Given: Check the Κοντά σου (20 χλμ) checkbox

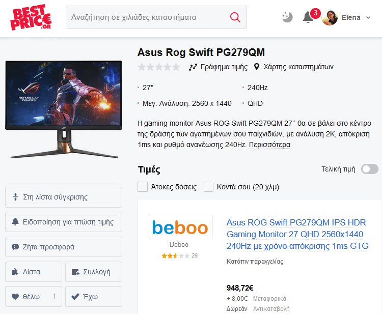Looking at the screenshot, I should pos(208,187).
